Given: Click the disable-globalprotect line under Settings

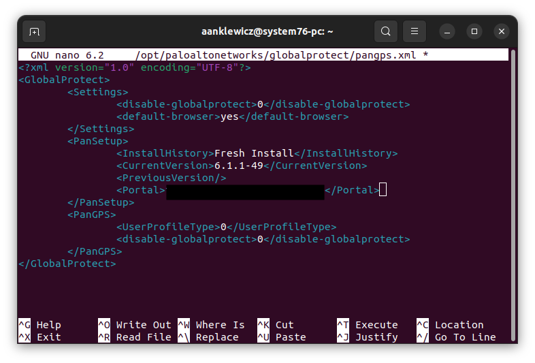Looking at the screenshot, I should pyautogui.click(x=263, y=104).
